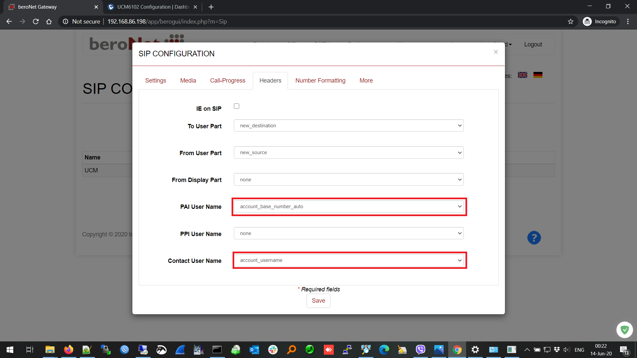Switch to the Call-Progress tab
637x358 pixels.
228,81
